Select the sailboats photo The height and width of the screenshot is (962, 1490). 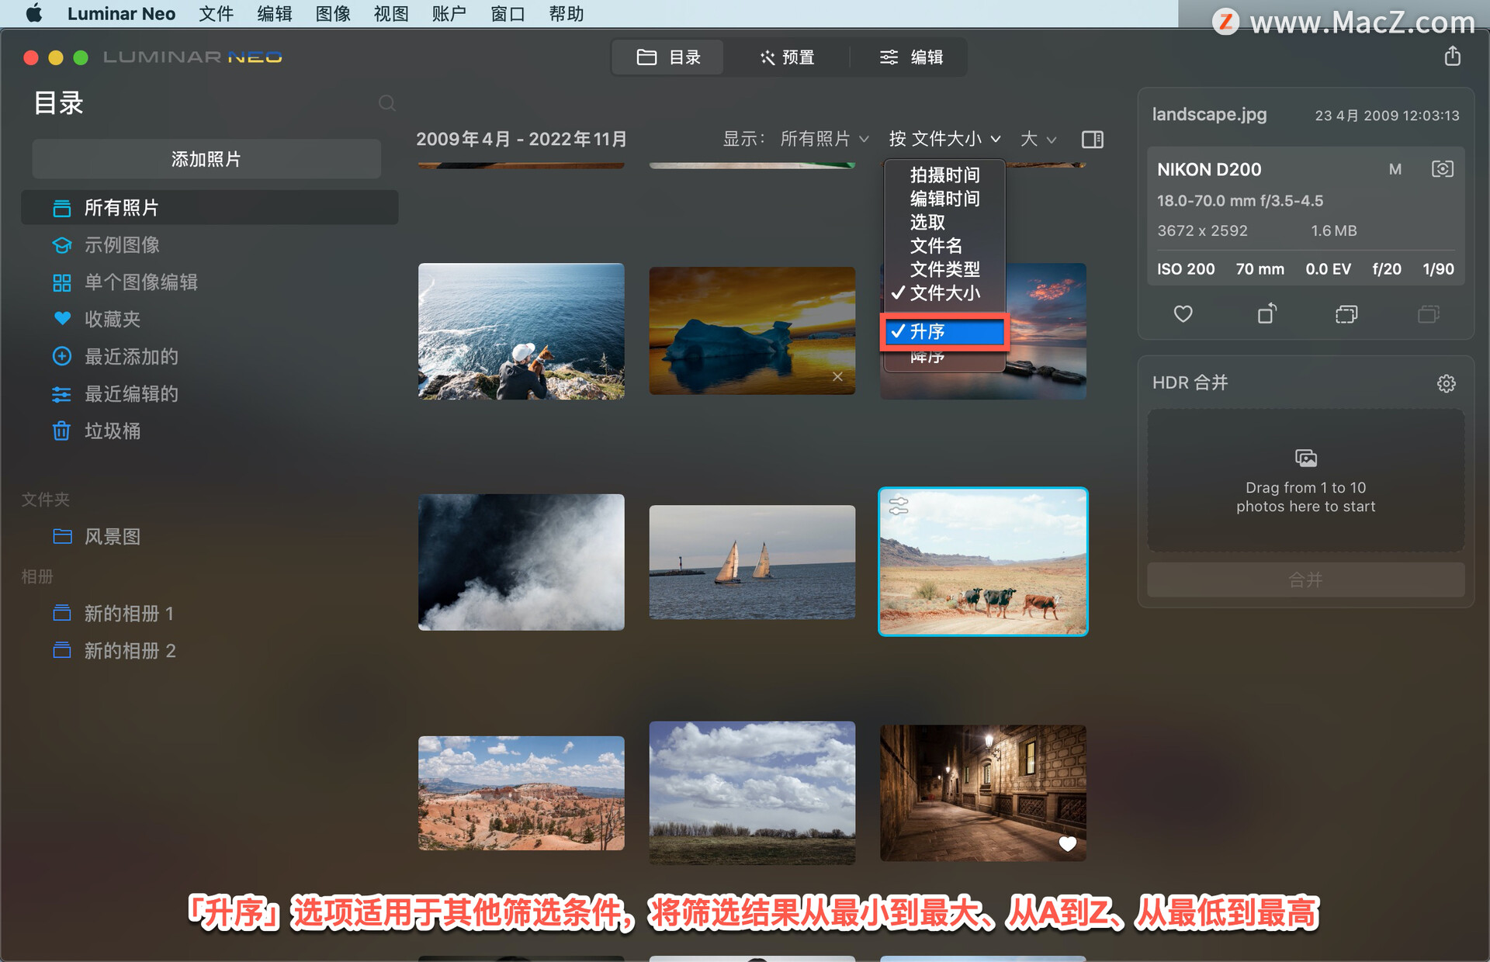click(x=752, y=562)
